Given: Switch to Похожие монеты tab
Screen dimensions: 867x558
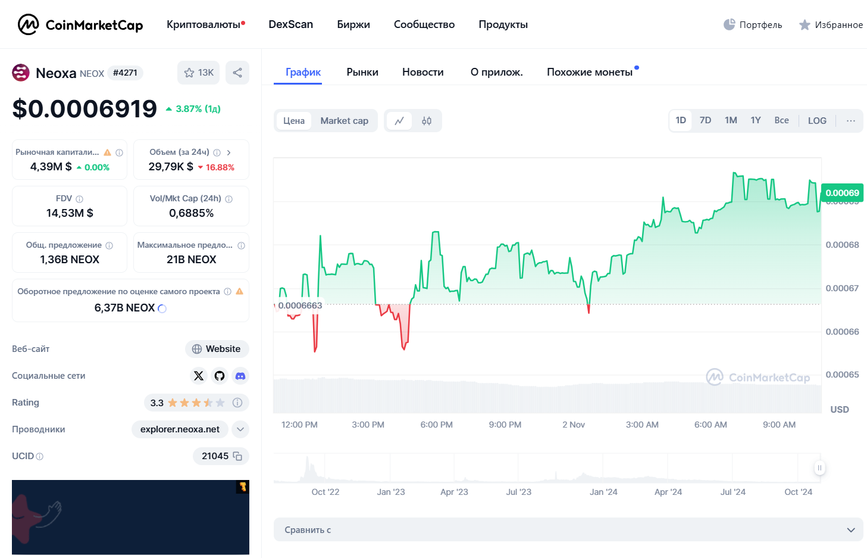Looking at the screenshot, I should pyautogui.click(x=590, y=72).
